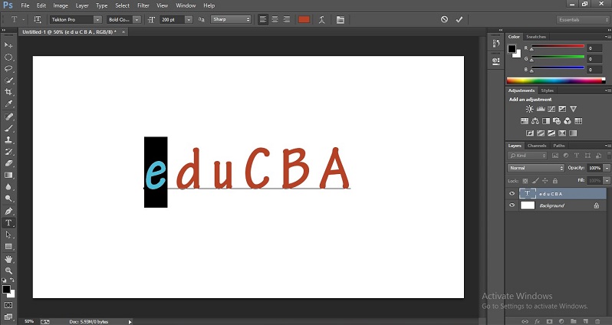The image size is (612, 325).
Task: Open the tool preset picker arrow
Action: coord(24,19)
